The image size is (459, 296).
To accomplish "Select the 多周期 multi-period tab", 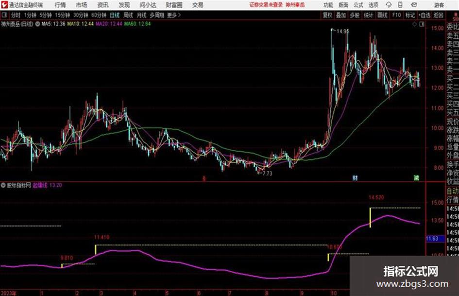I will pos(156,15).
